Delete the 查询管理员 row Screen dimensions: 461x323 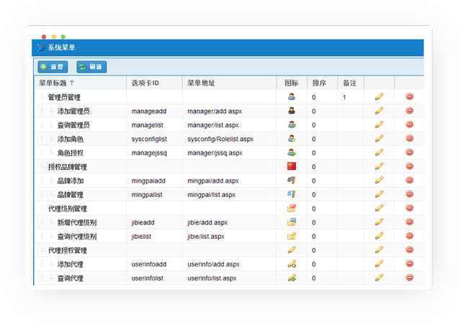[x=409, y=124]
